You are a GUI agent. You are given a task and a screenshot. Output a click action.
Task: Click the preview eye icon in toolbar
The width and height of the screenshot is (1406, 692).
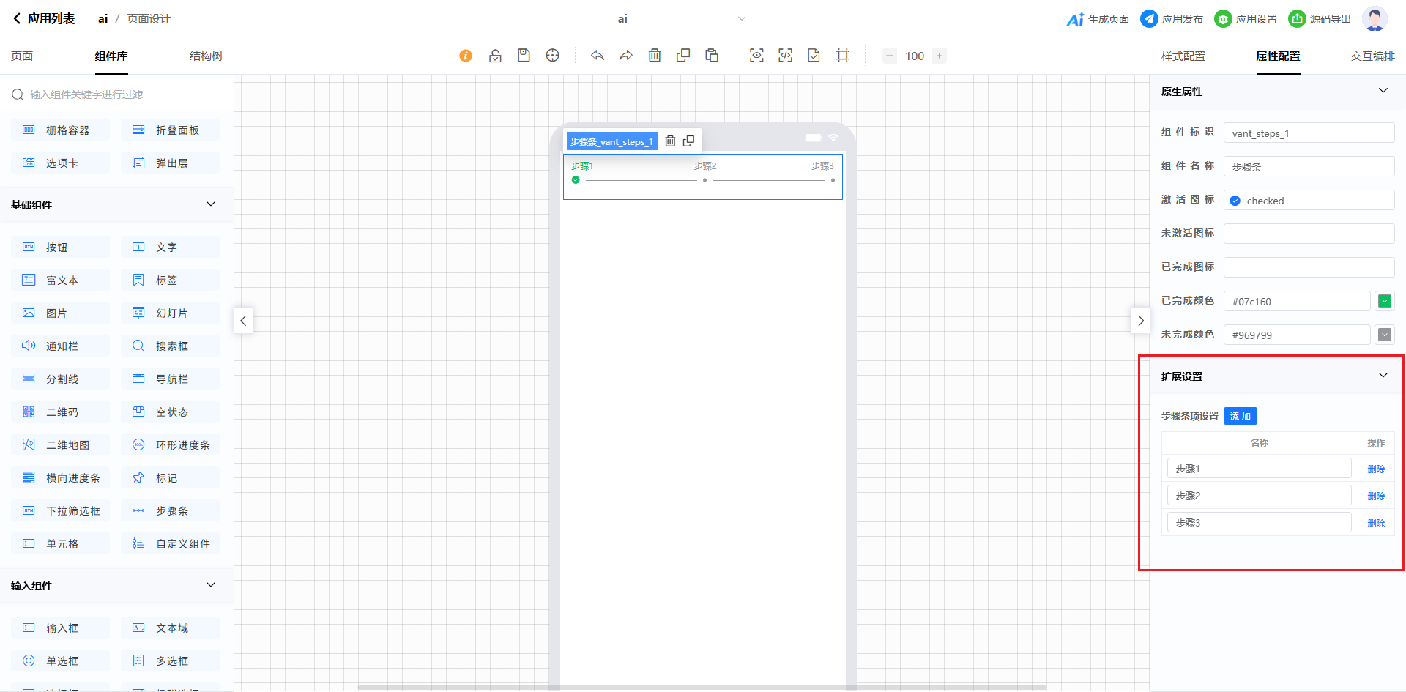[756, 56]
